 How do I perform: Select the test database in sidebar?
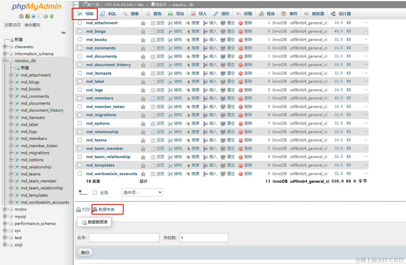point(18,238)
